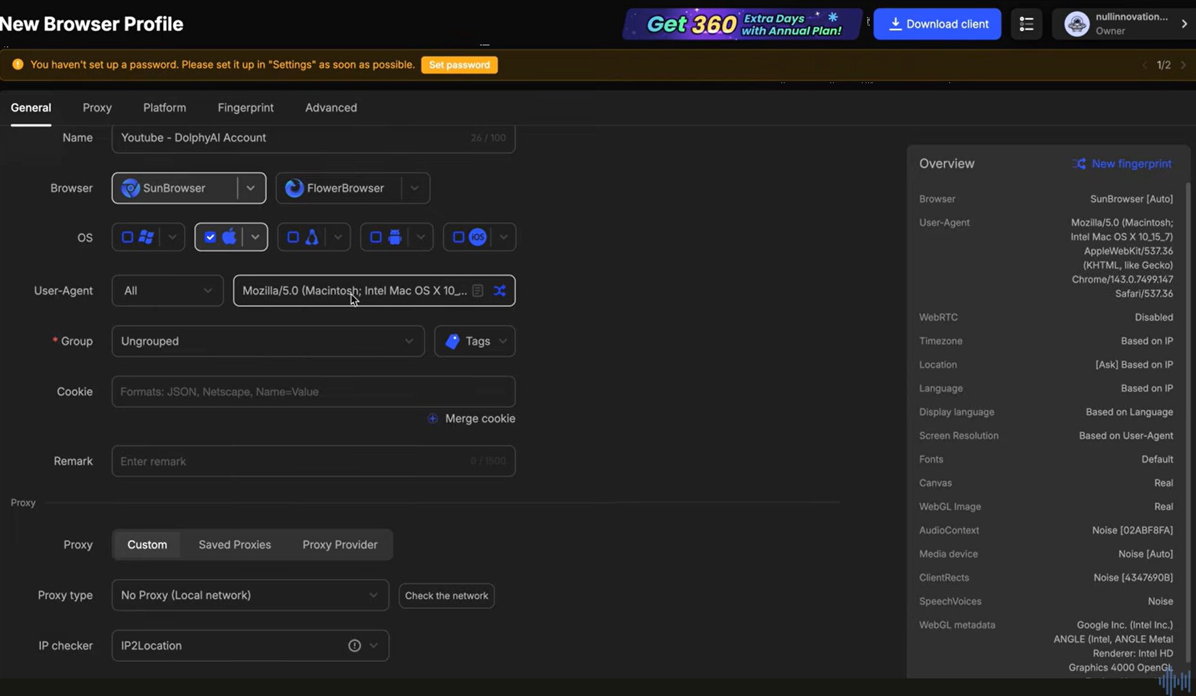
Task: Open the Get 360 Extra Days banner
Action: [742, 24]
